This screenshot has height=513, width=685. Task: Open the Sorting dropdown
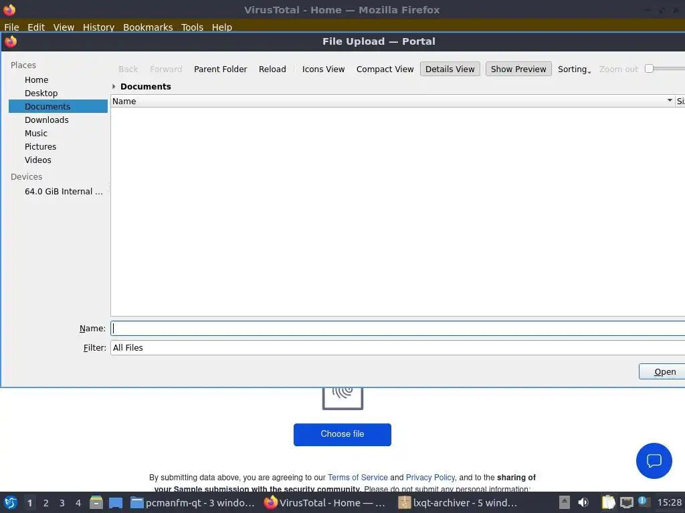coord(574,69)
